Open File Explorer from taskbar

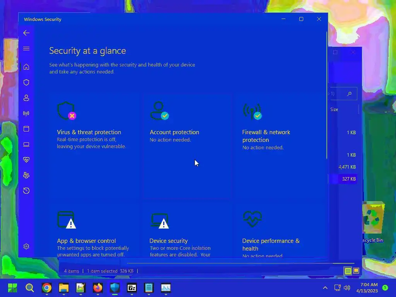[64, 288]
